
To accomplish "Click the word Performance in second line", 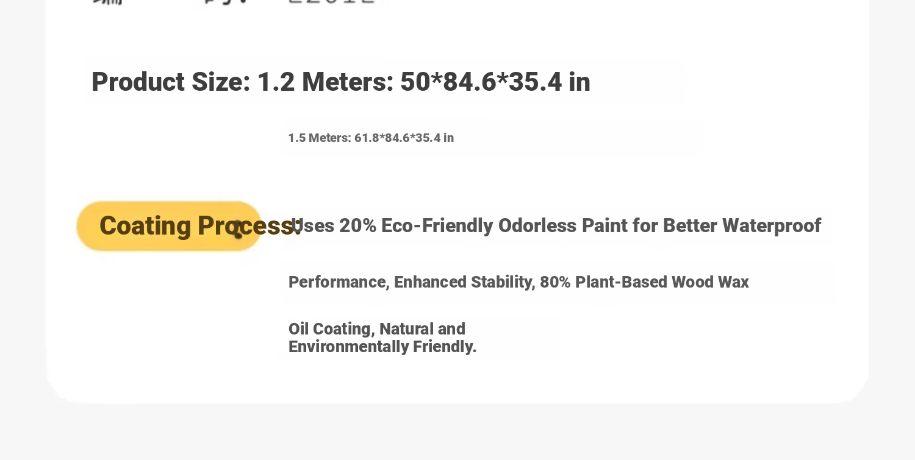I will click(339, 282).
